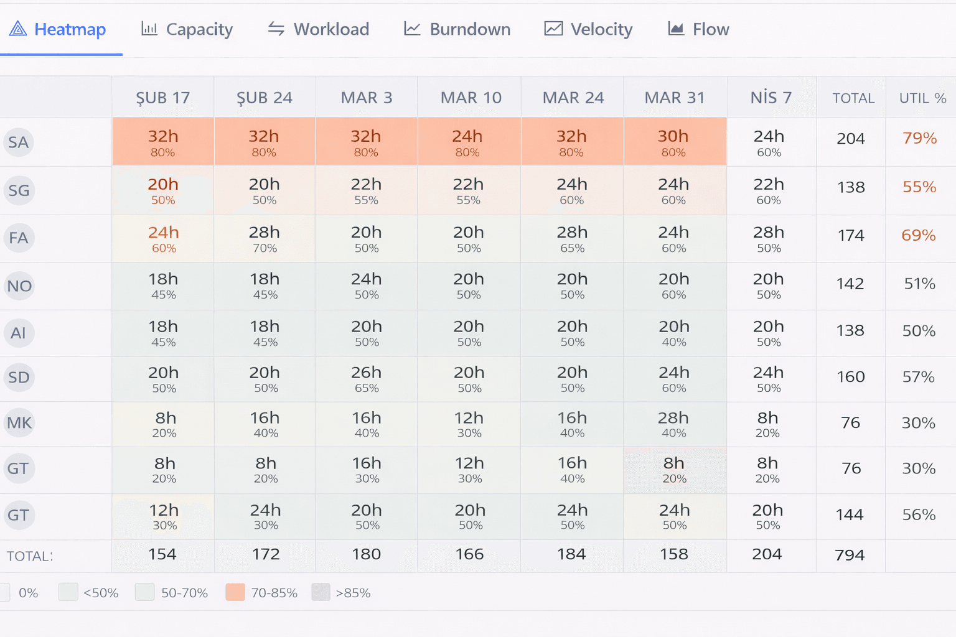The width and height of the screenshot is (956, 637).
Task: Sort by the TOTAL column header
Action: (x=853, y=98)
